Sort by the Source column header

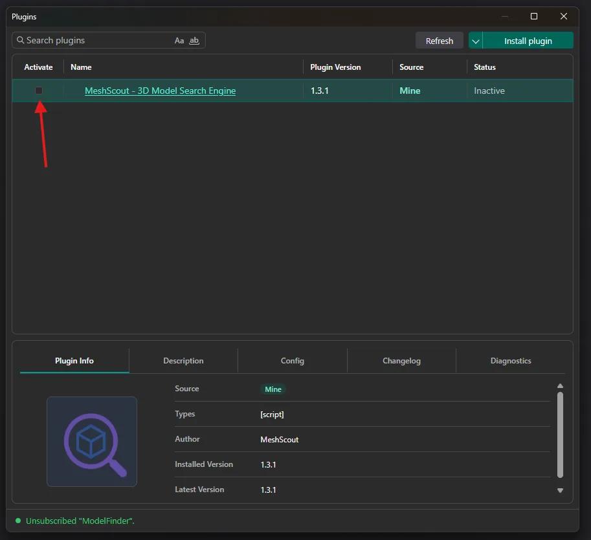click(x=411, y=67)
